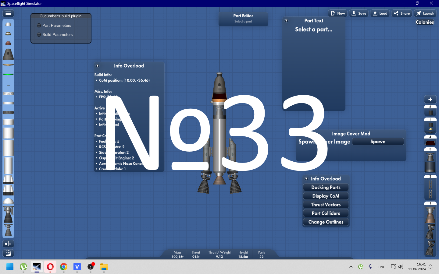Pick the brown-banded nose cone part
This screenshot has height=274, width=439.
click(8, 34)
